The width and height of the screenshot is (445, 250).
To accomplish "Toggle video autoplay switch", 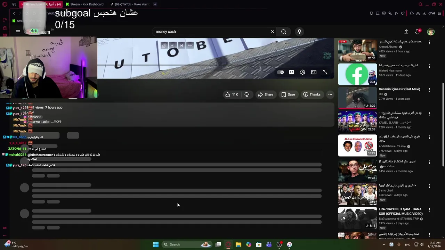I will 281,72.
